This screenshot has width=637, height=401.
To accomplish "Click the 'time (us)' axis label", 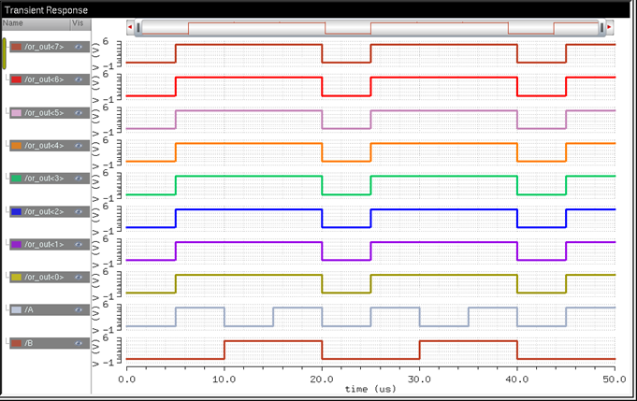I will click(x=369, y=388).
